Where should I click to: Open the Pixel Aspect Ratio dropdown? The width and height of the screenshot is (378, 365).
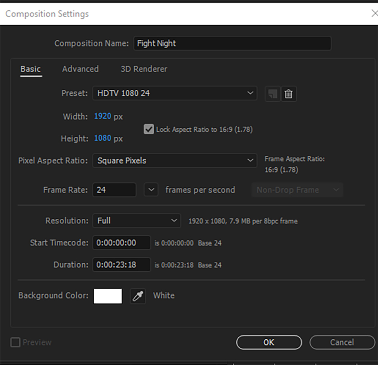tap(175, 160)
